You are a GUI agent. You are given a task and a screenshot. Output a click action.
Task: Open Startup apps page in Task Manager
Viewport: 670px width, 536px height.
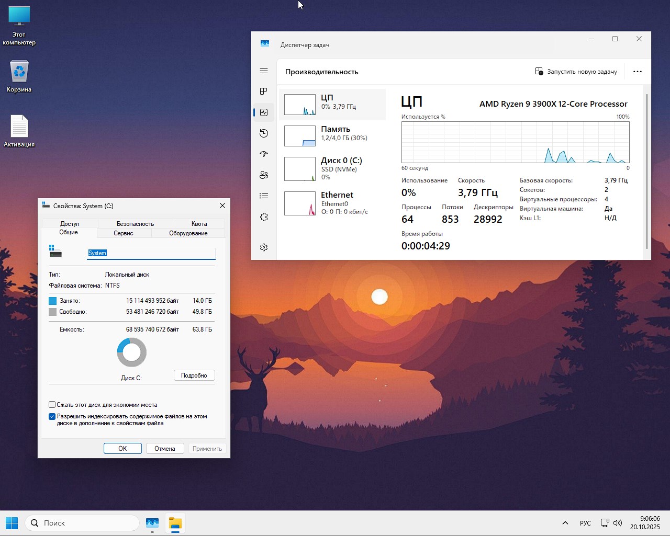264,154
